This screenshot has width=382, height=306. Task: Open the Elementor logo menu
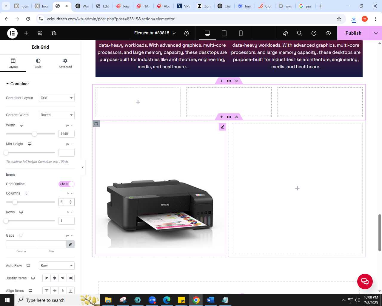(12, 33)
